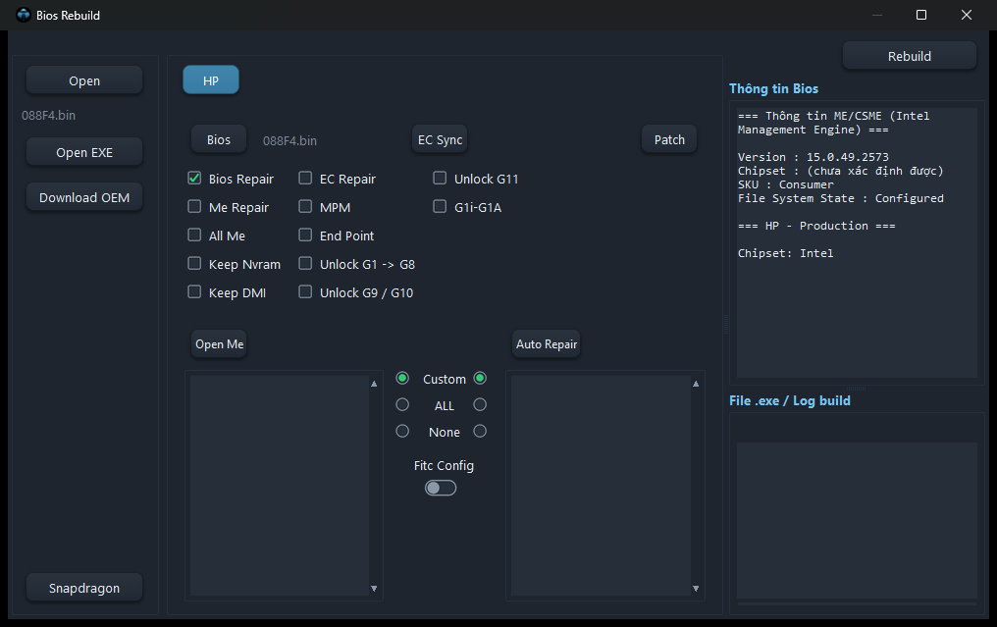Viewport: 997px width, 627px height.
Task: Click the 088F4.bin filename under the Open button
Action: (48, 116)
